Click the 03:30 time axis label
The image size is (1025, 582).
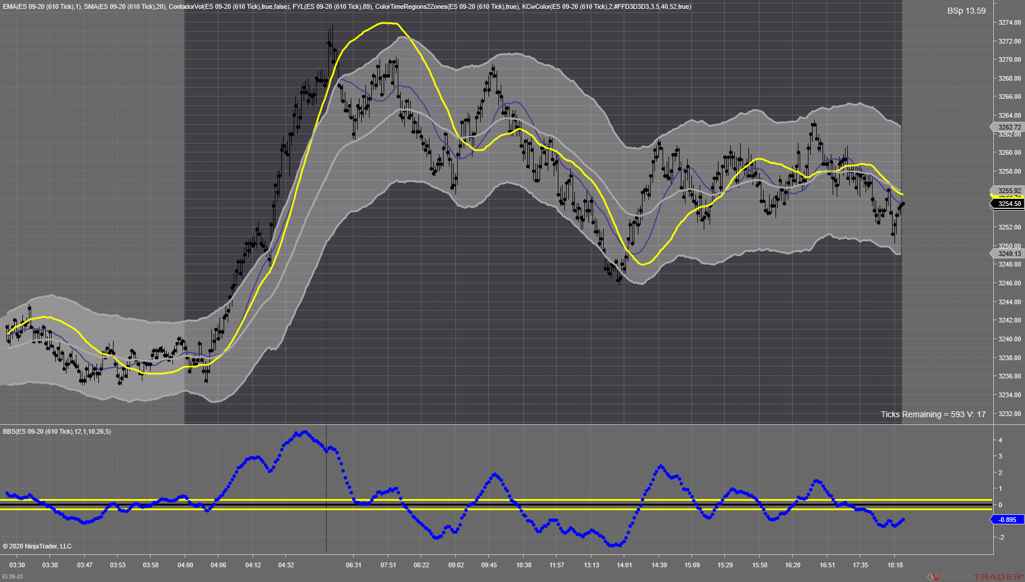pos(17,566)
